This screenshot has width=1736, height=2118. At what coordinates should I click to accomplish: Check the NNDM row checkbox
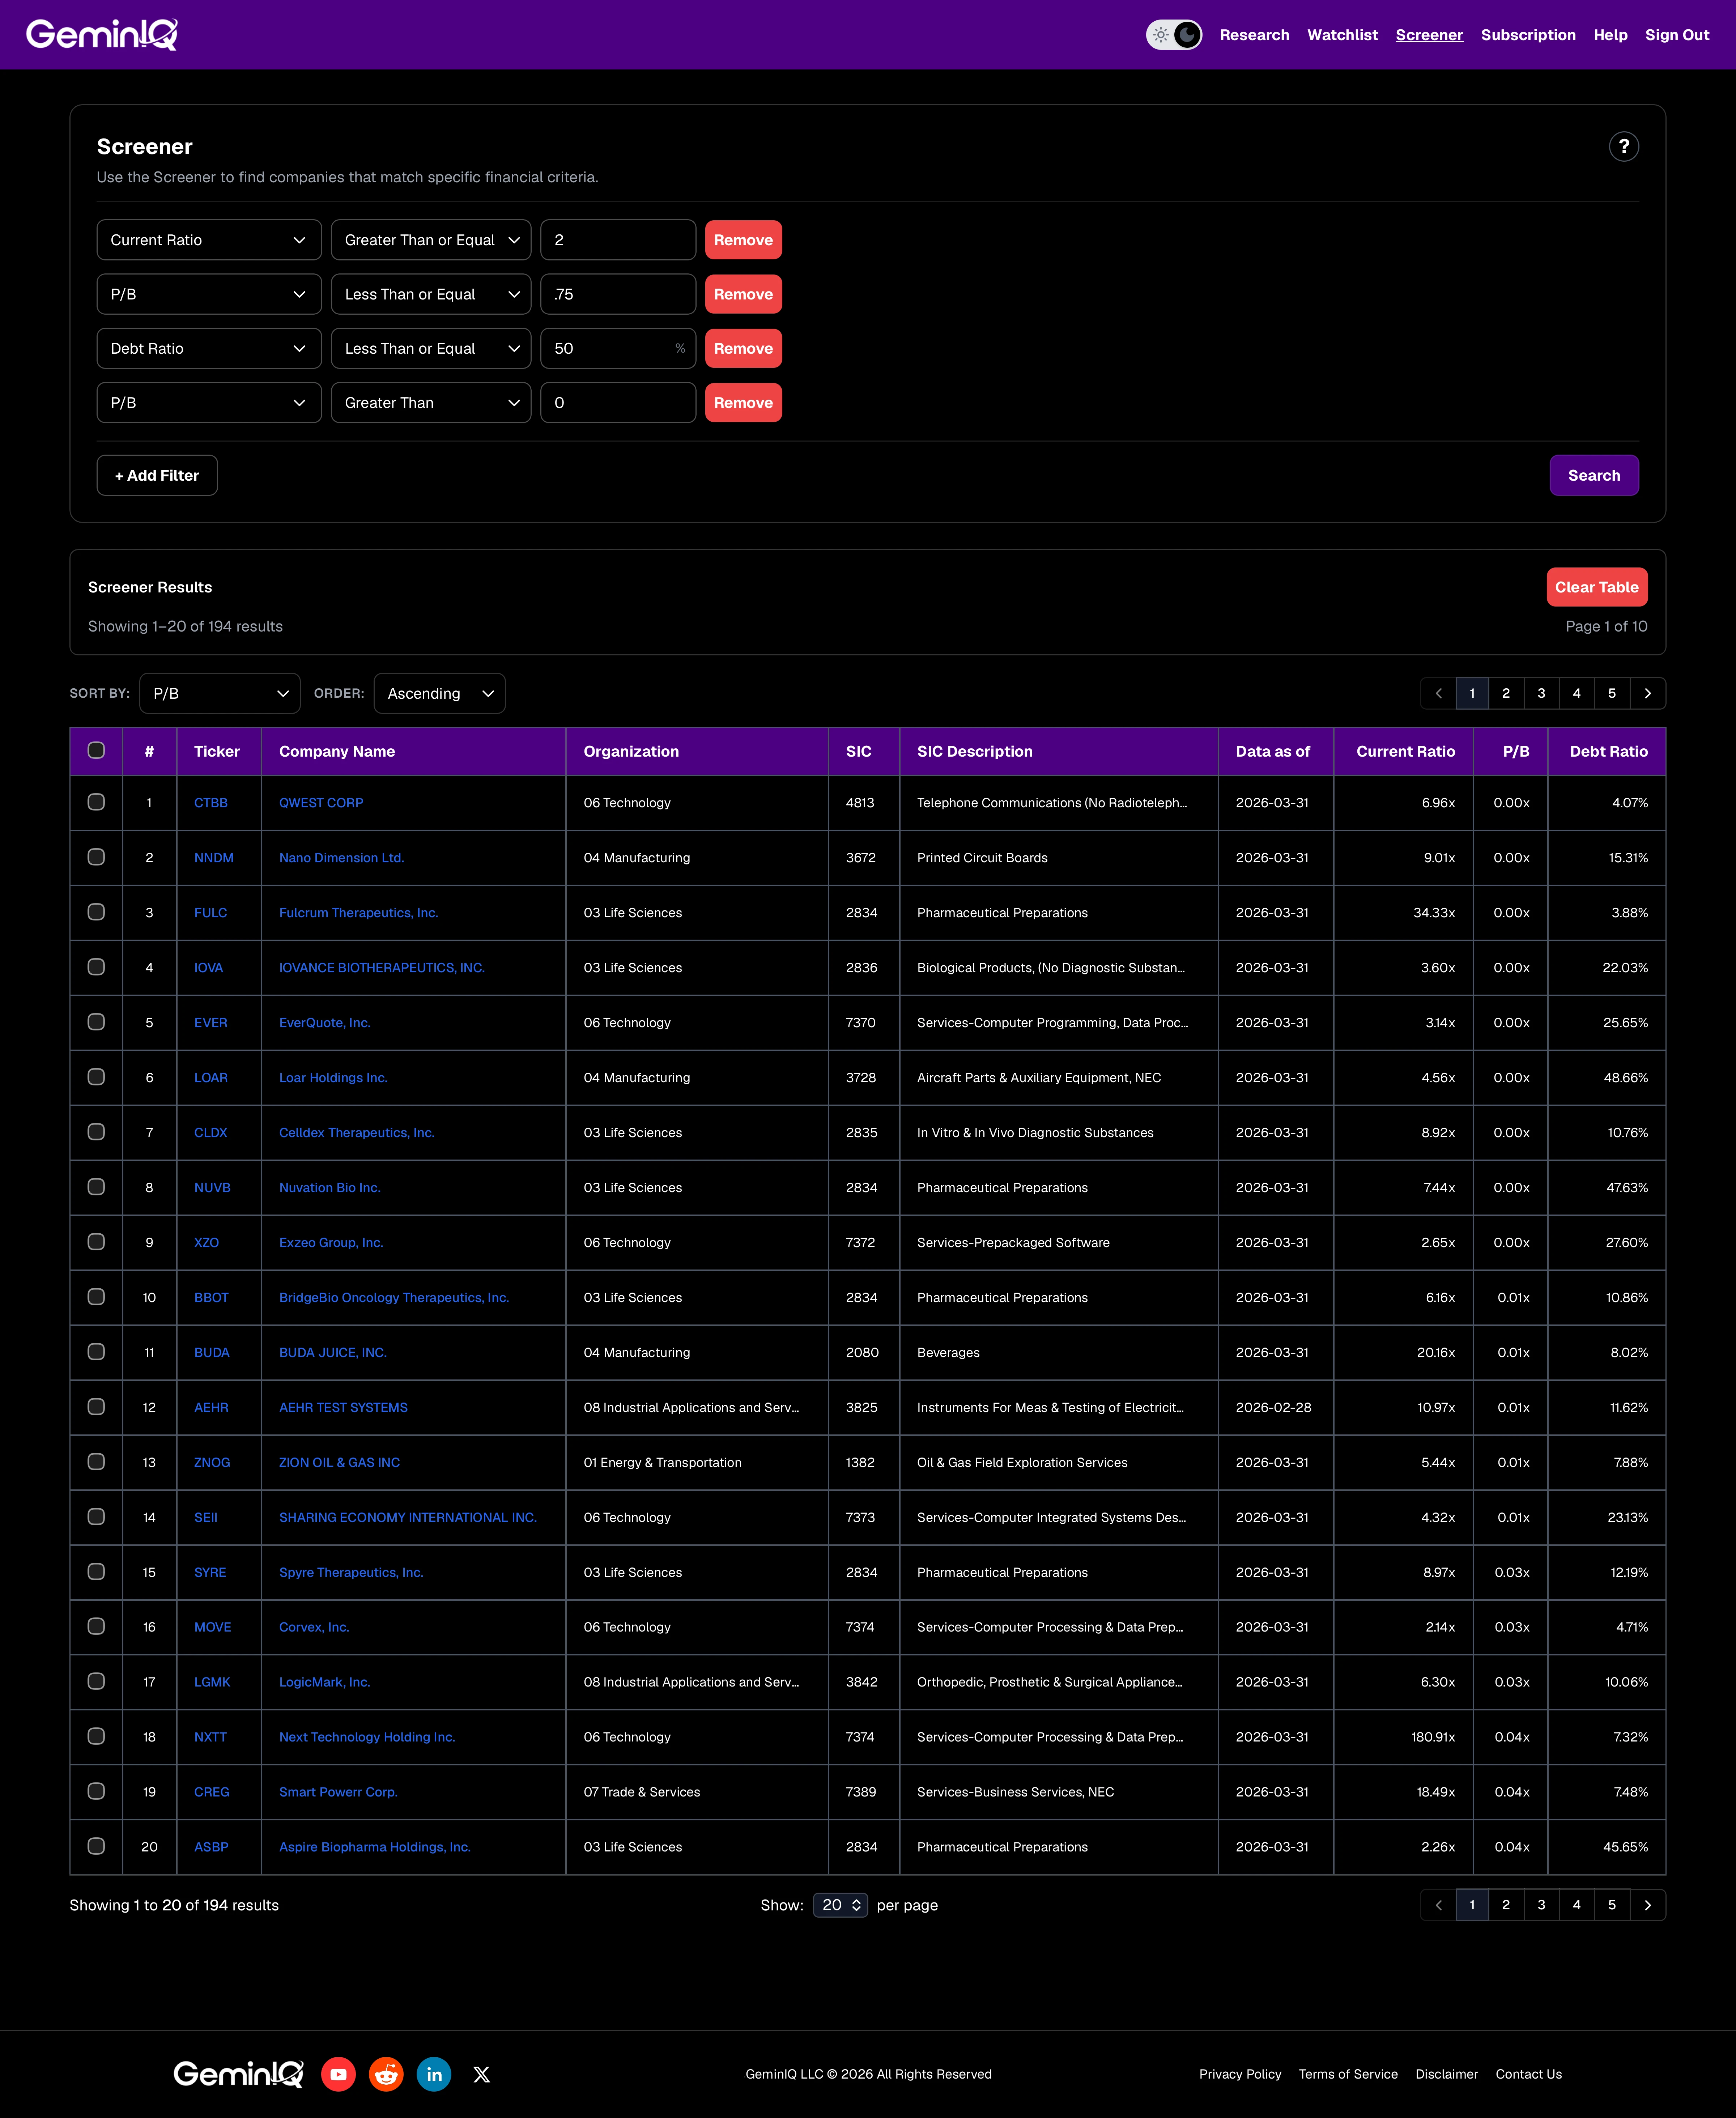(96, 857)
